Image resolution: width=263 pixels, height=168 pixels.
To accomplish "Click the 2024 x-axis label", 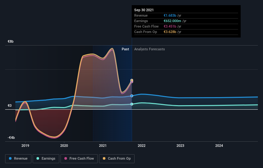I will [x=219, y=146].
